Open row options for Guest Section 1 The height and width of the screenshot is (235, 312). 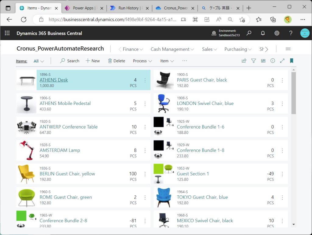282,174
